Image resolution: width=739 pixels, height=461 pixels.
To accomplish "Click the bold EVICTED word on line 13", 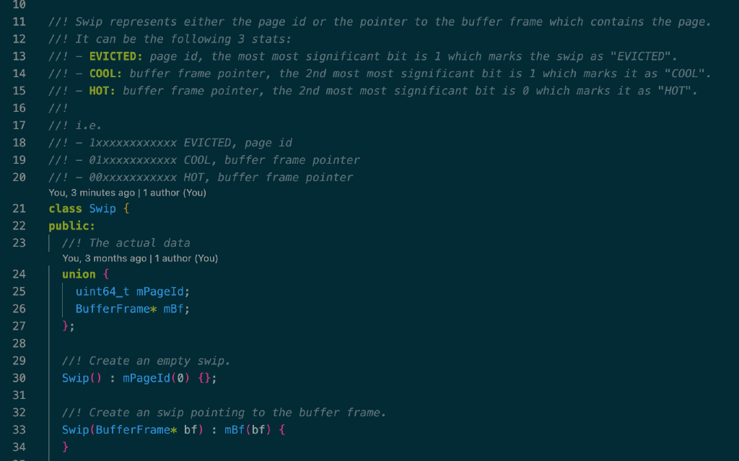I will tap(116, 56).
